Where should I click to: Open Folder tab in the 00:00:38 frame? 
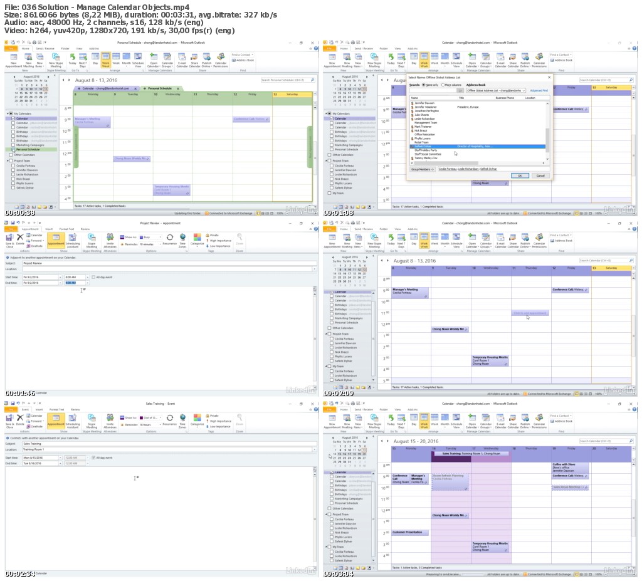pyautogui.click(x=65, y=48)
